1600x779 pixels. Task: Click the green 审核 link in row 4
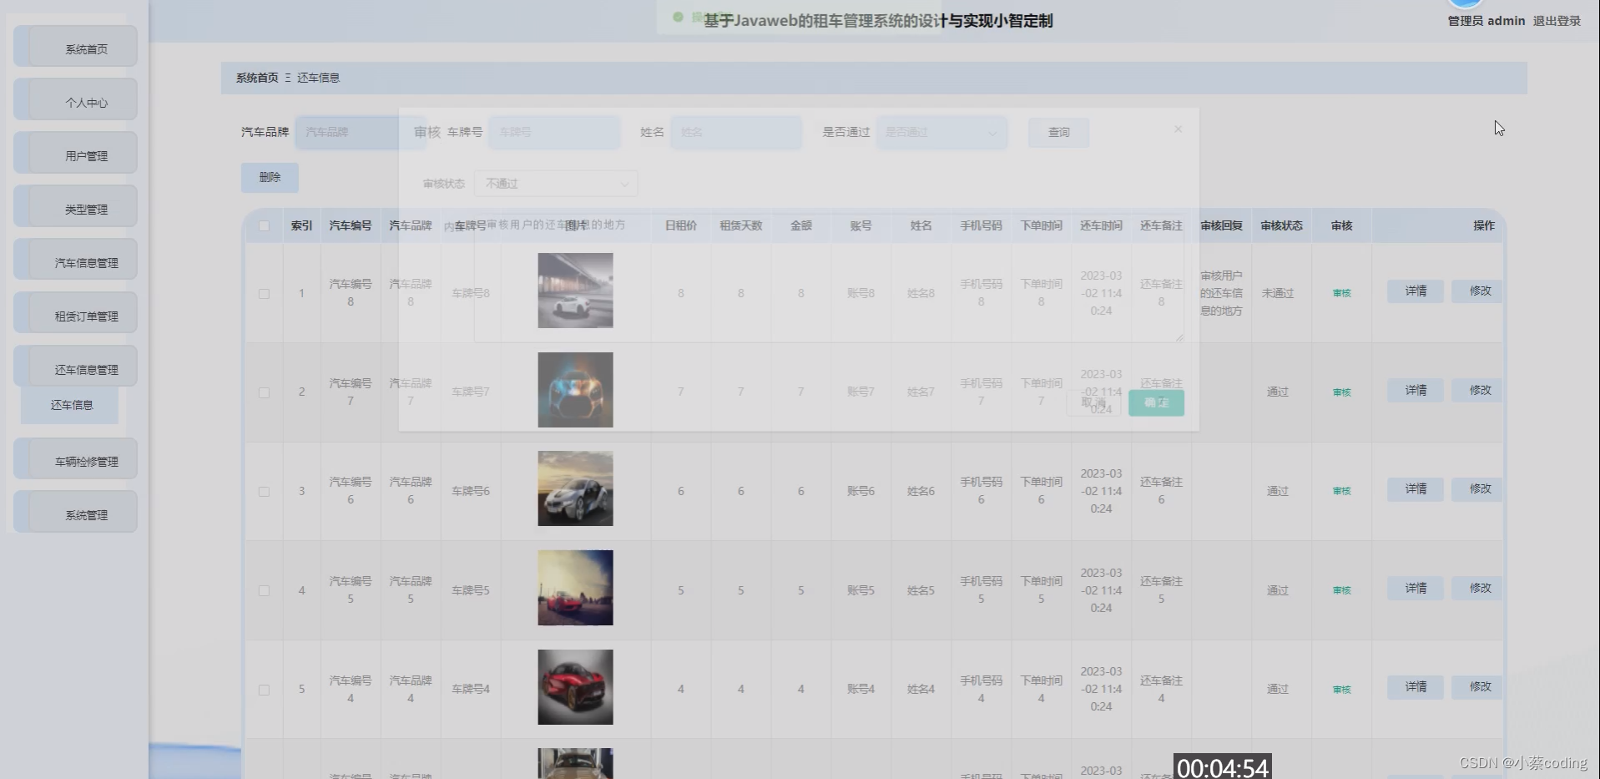click(1341, 590)
